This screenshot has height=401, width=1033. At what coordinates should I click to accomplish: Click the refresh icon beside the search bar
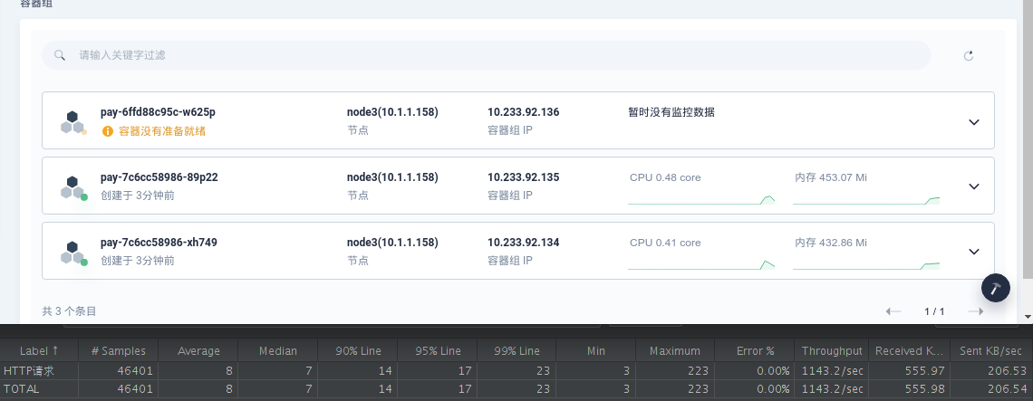pos(969,56)
